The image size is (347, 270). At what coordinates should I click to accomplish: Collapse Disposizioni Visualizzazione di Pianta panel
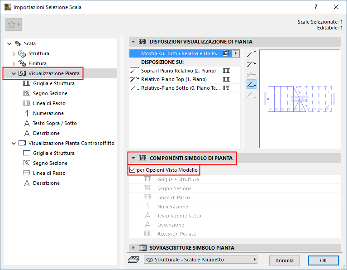click(x=133, y=42)
